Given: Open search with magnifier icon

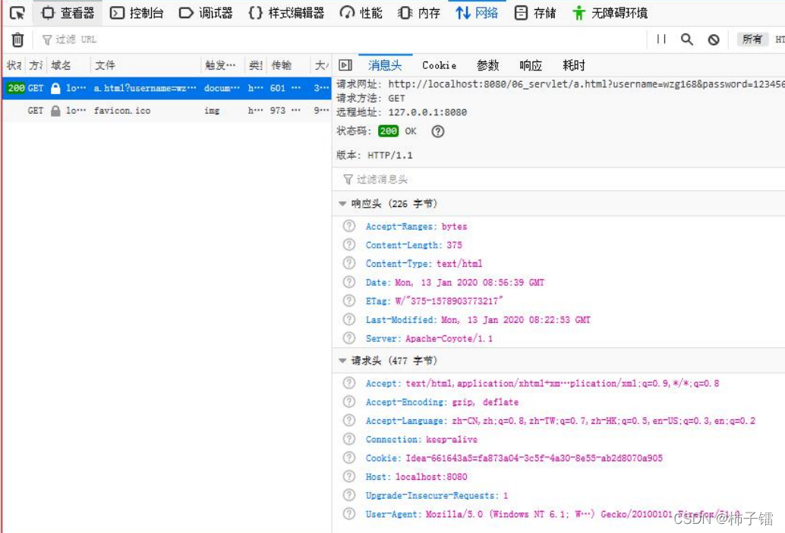Looking at the screenshot, I should pos(687,39).
